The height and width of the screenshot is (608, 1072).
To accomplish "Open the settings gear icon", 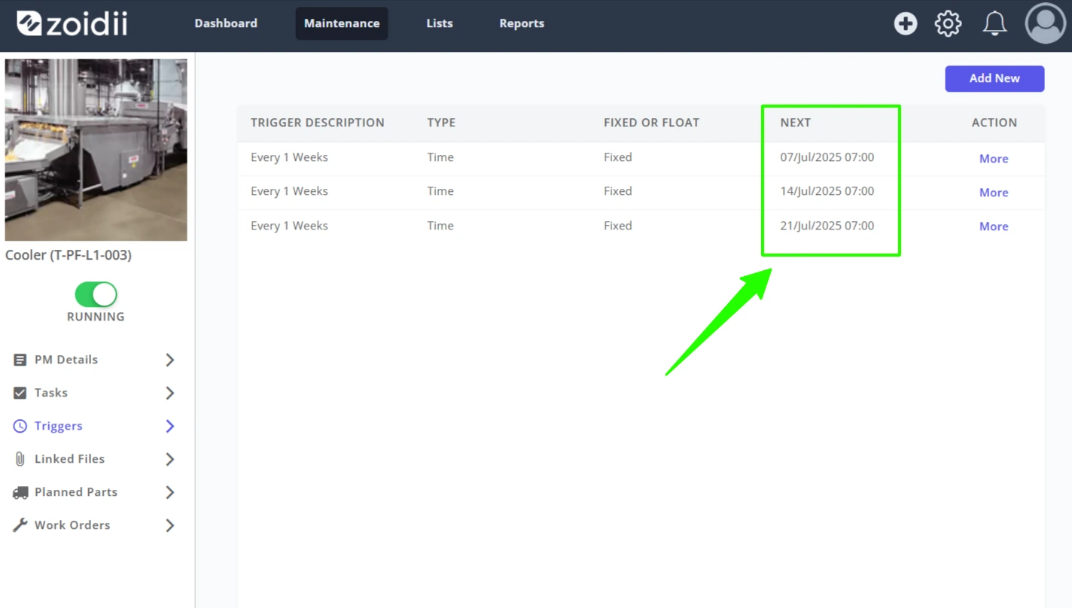I will [948, 23].
